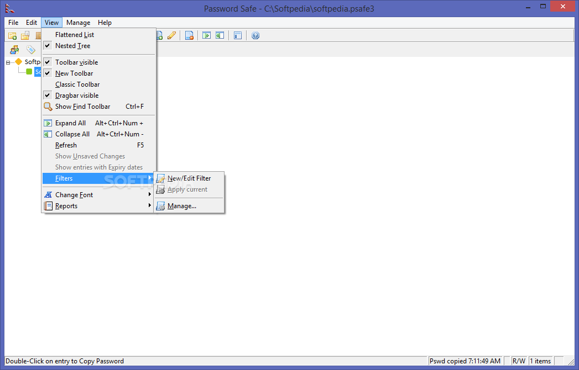Uncheck Dragbar visible option
The image size is (579, 370).
pyautogui.click(x=99, y=96)
